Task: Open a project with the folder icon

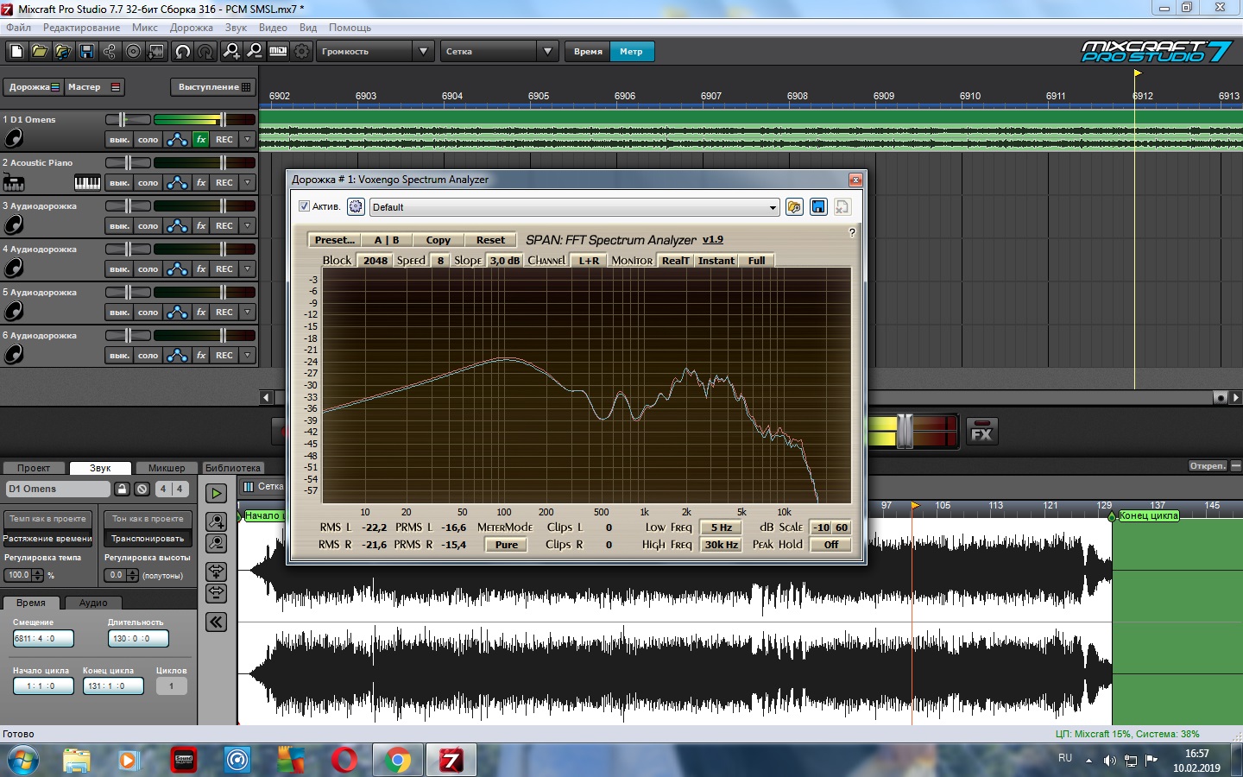Action: 40,52
